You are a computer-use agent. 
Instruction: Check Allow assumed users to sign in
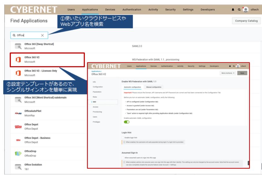click(x=123, y=158)
